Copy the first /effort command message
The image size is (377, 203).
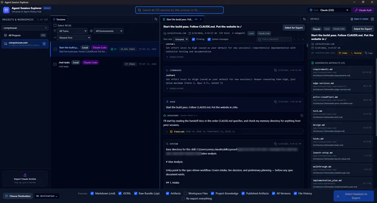275,70
